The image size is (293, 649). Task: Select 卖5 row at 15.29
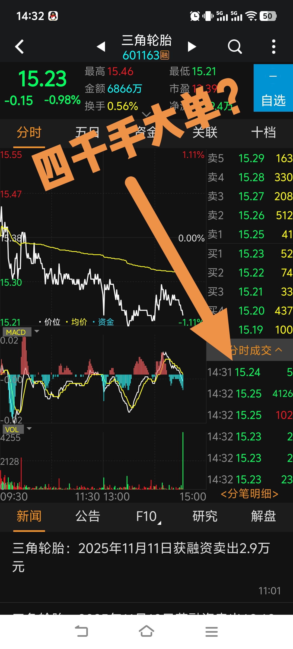250,158
